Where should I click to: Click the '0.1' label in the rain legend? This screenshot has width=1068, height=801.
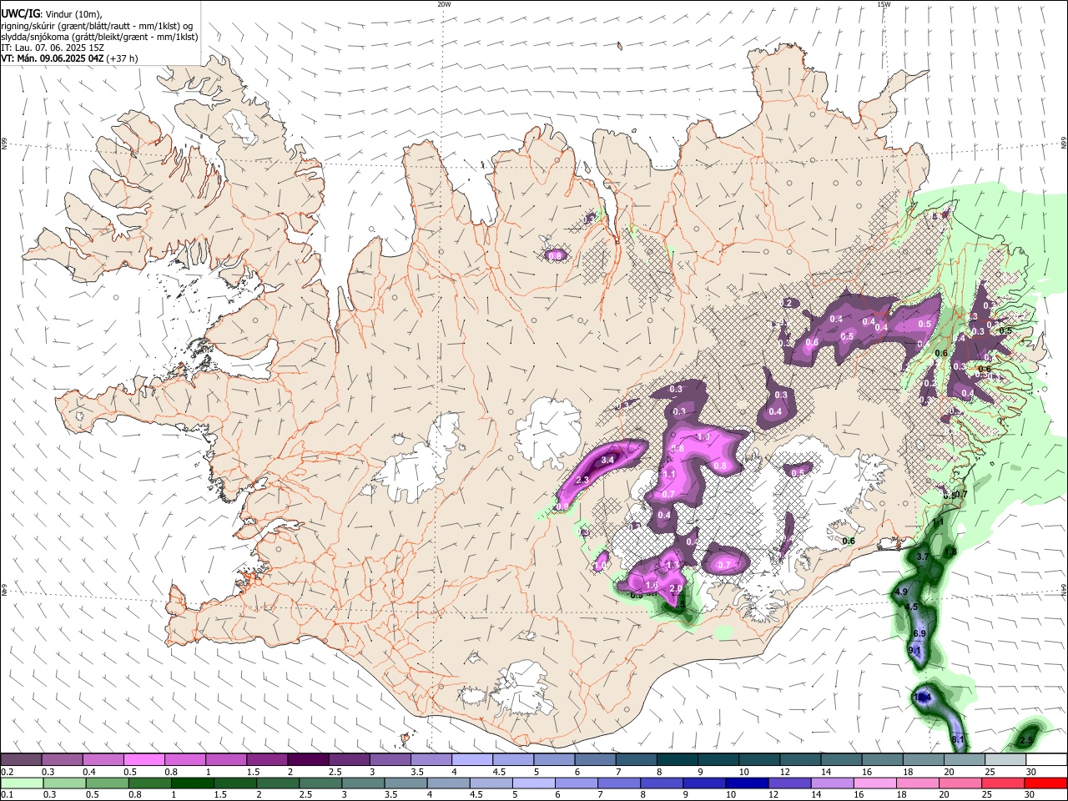coord(8,794)
